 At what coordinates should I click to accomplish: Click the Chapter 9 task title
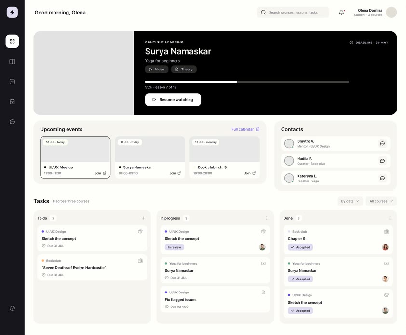coord(297,239)
